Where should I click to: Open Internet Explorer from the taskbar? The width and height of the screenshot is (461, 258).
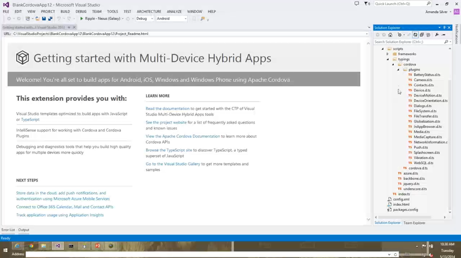[17, 246]
